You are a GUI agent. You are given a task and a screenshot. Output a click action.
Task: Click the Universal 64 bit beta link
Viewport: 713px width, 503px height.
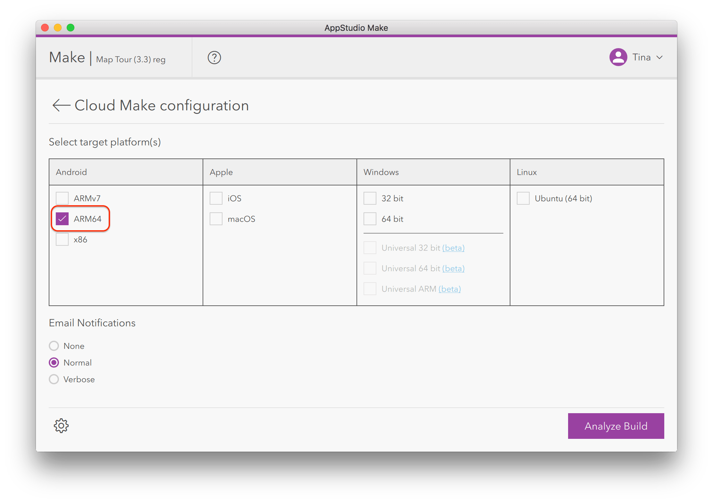[x=453, y=268]
